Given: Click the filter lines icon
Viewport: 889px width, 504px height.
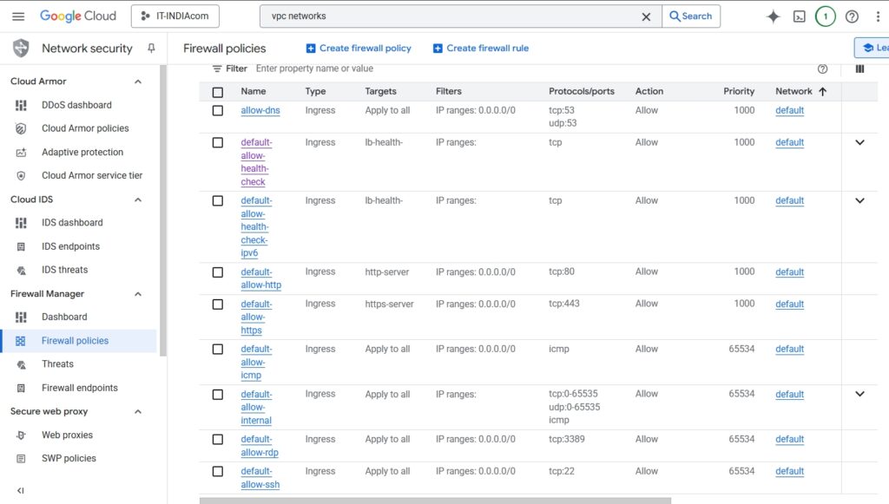Looking at the screenshot, I should tap(217, 69).
